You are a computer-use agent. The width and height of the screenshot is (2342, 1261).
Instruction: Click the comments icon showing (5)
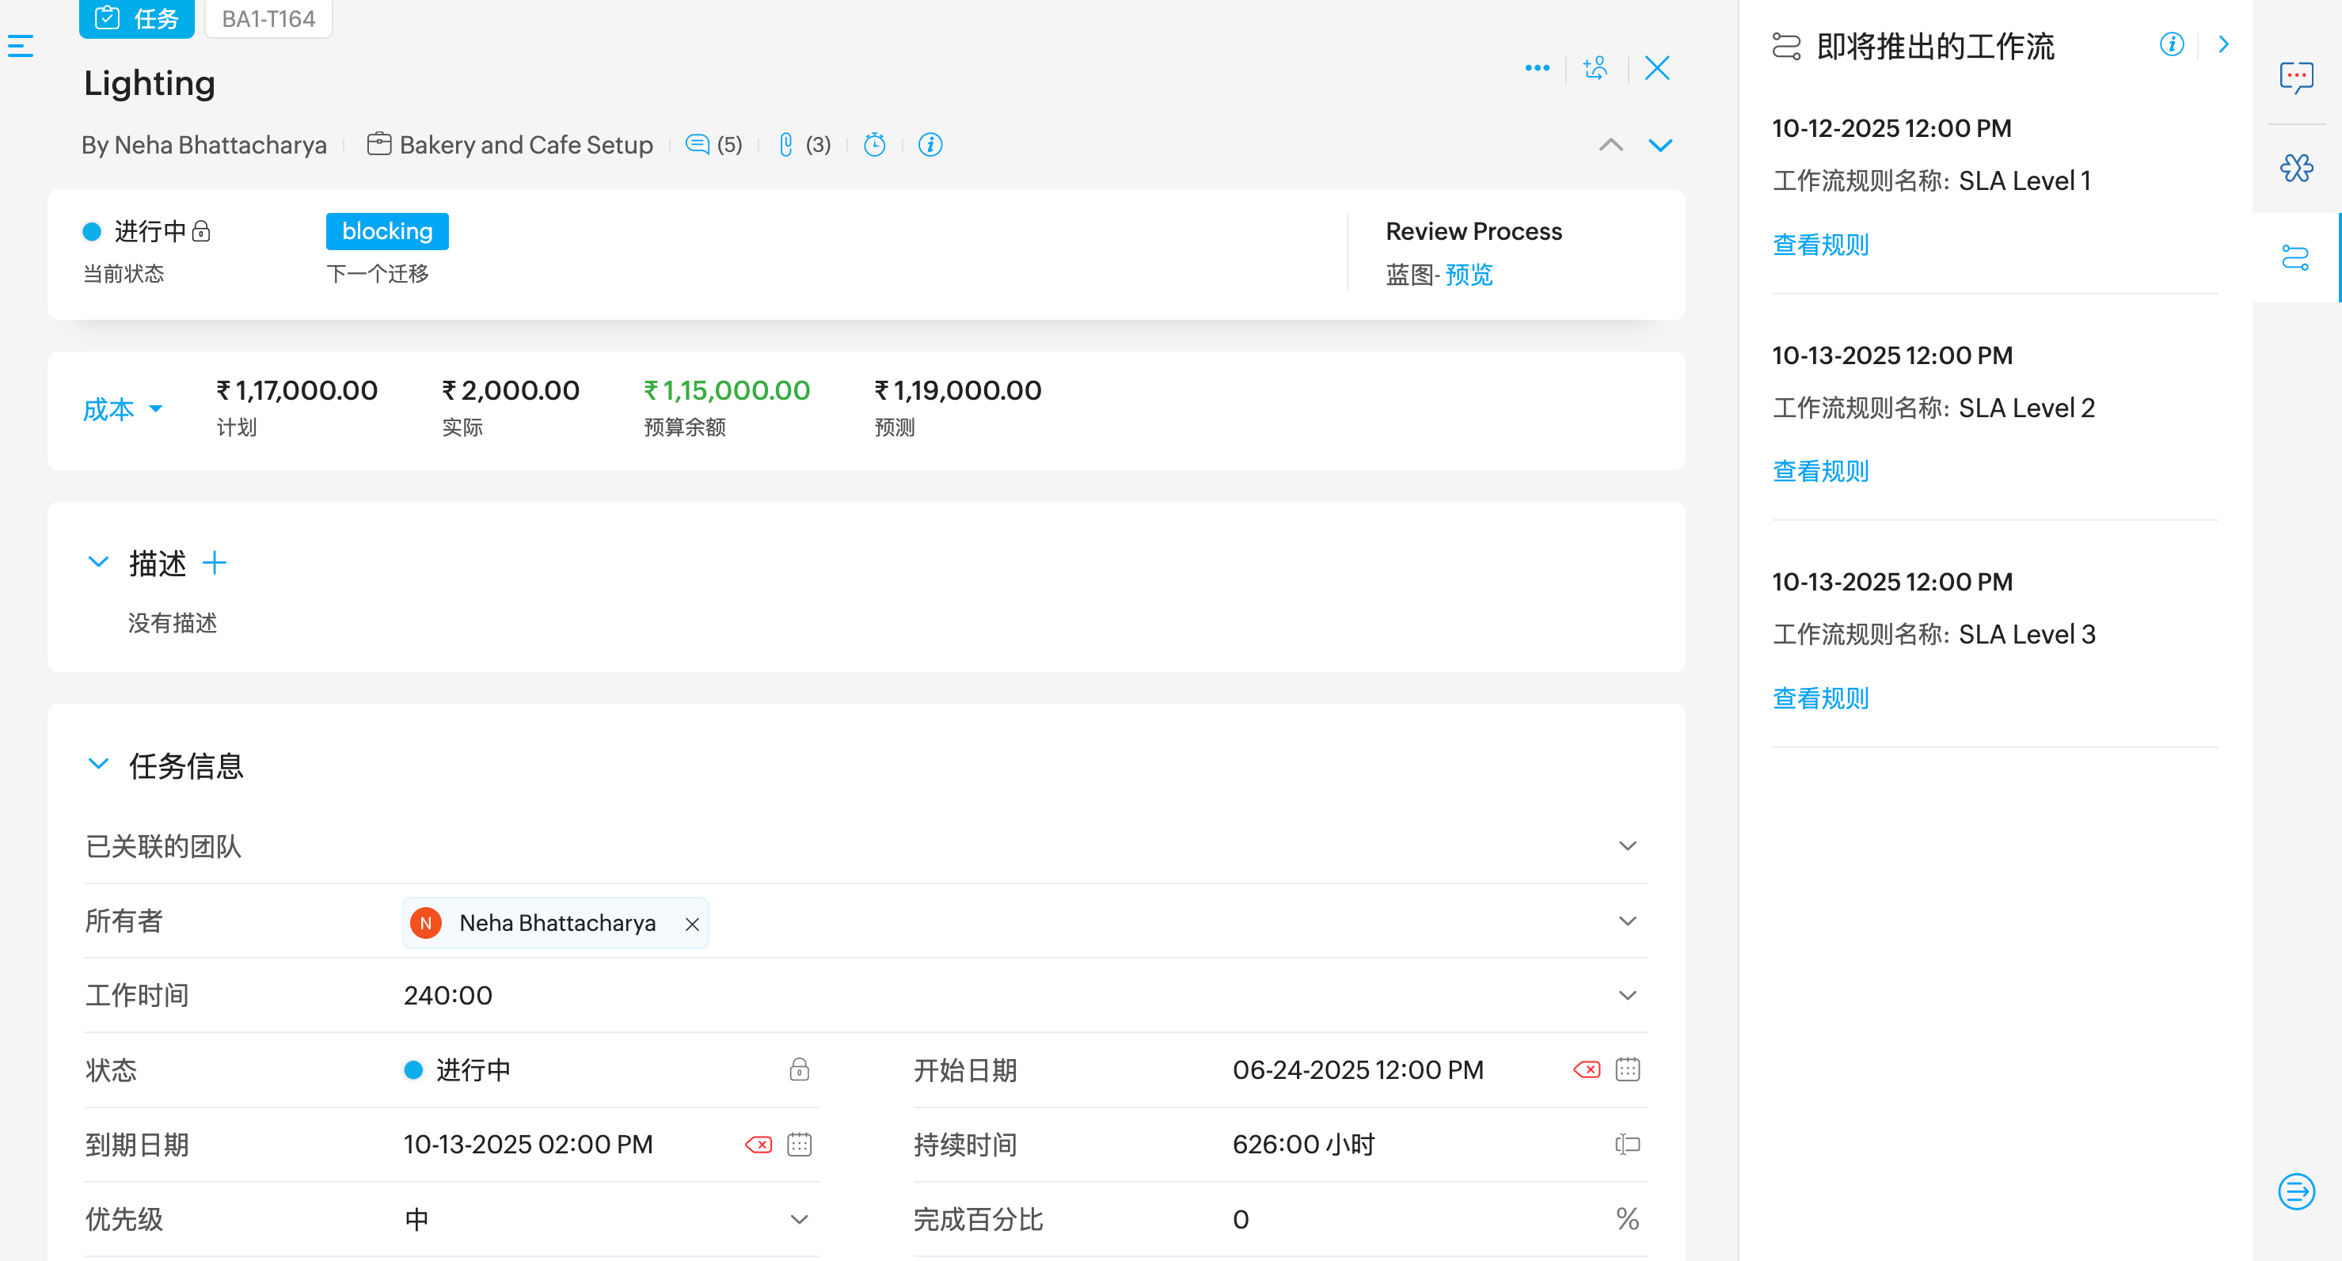(698, 145)
